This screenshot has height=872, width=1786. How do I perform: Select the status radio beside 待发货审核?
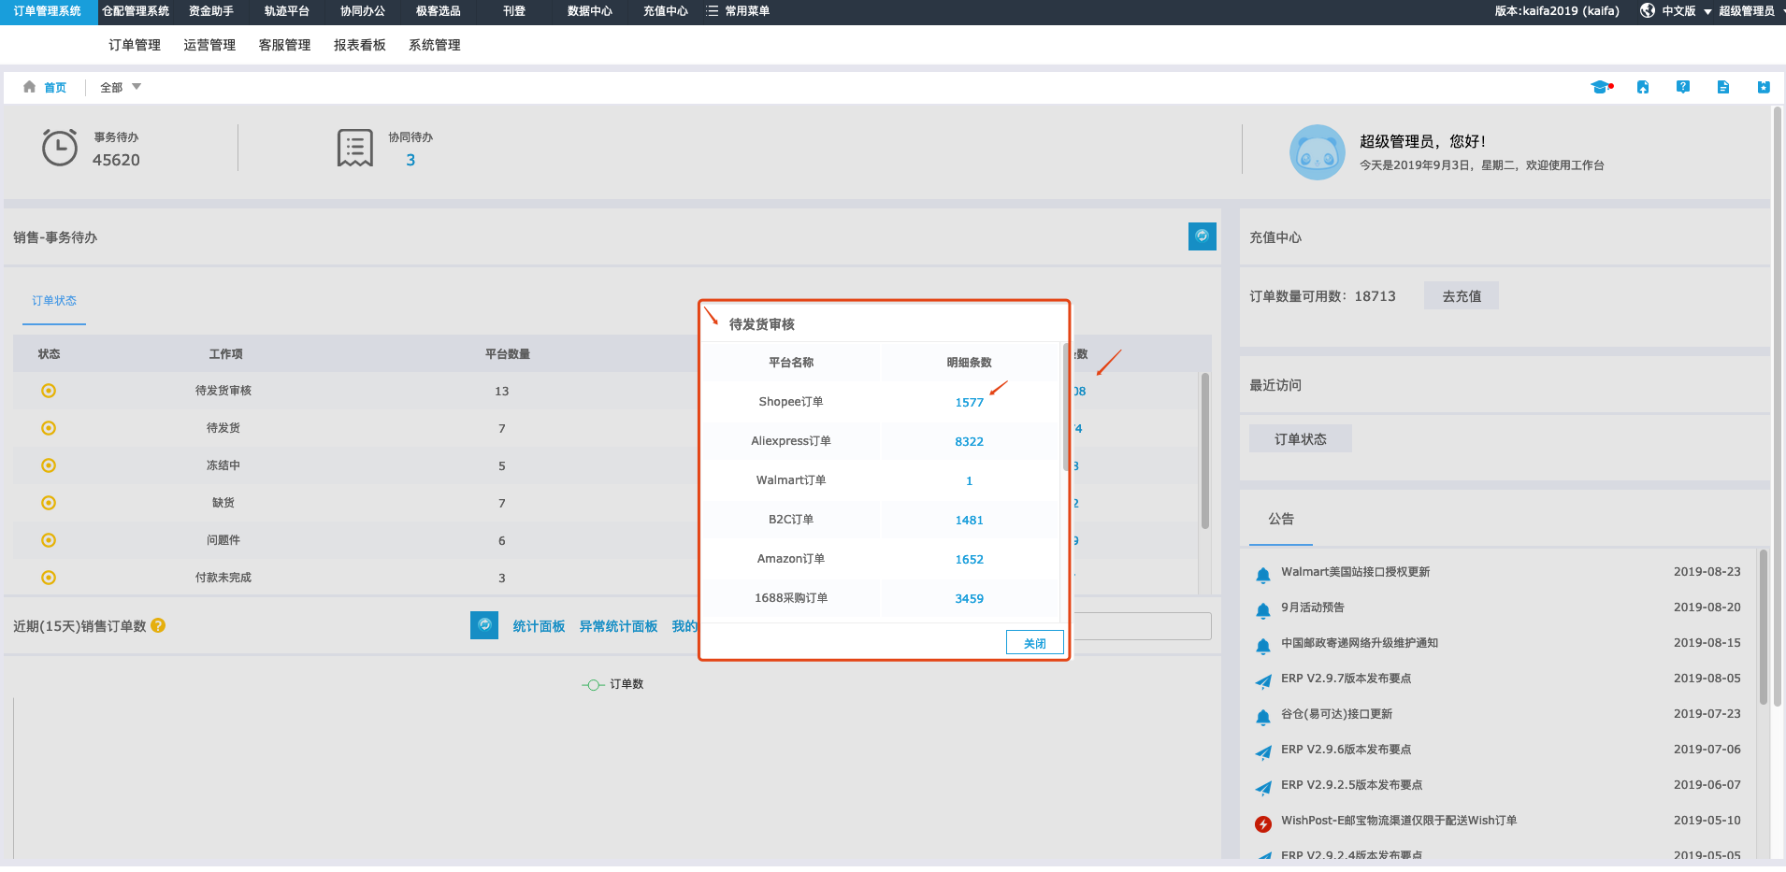click(x=48, y=391)
